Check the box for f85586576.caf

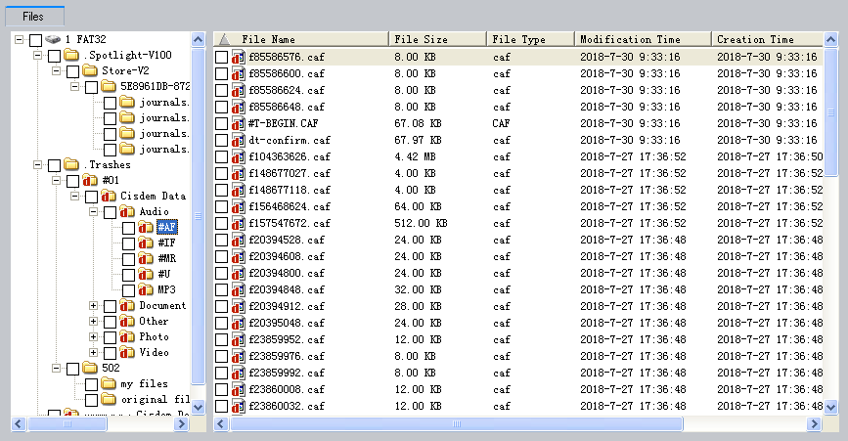click(221, 58)
